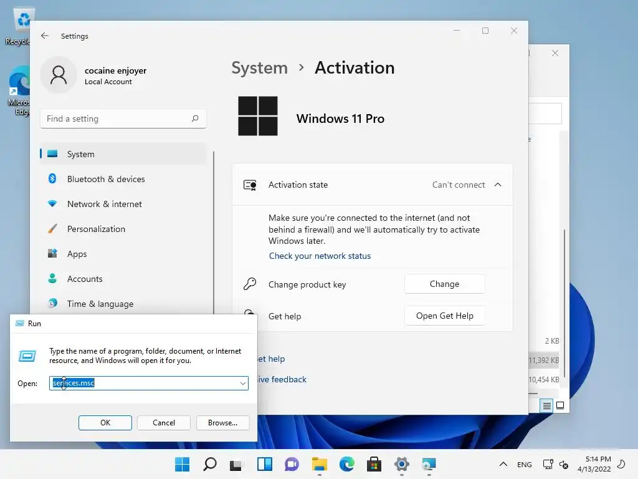Click the Bluetooth icon in sidebar
638x479 pixels.
(52, 178)
